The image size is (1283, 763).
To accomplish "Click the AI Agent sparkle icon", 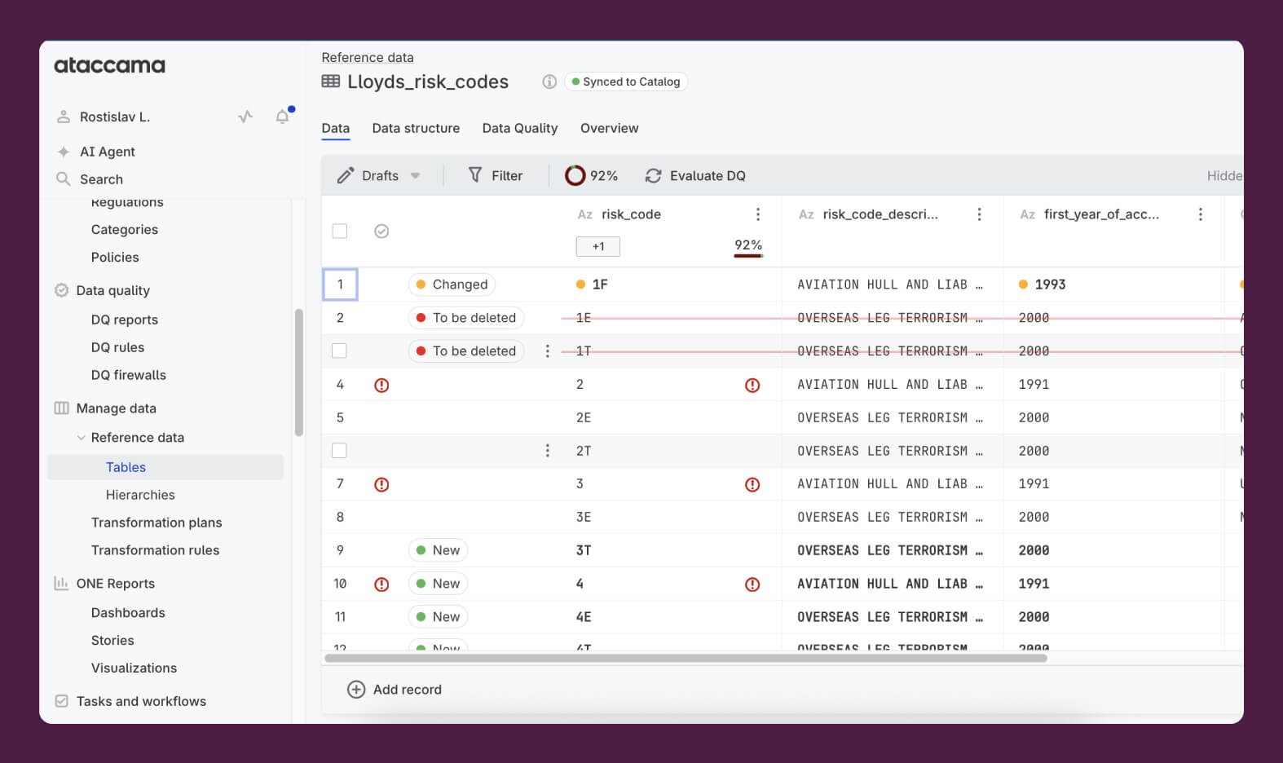I will click(x=64, y=152).
